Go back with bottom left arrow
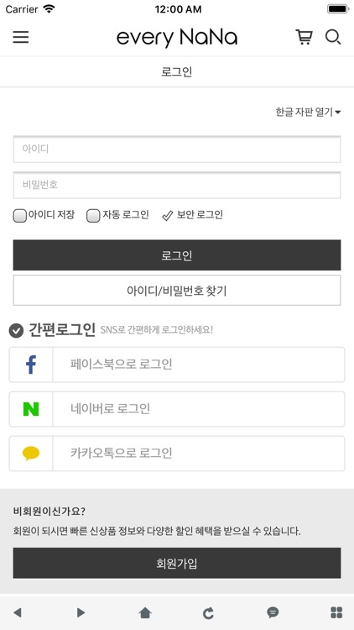Screen dimensions: 354x630 click(18, 612)
